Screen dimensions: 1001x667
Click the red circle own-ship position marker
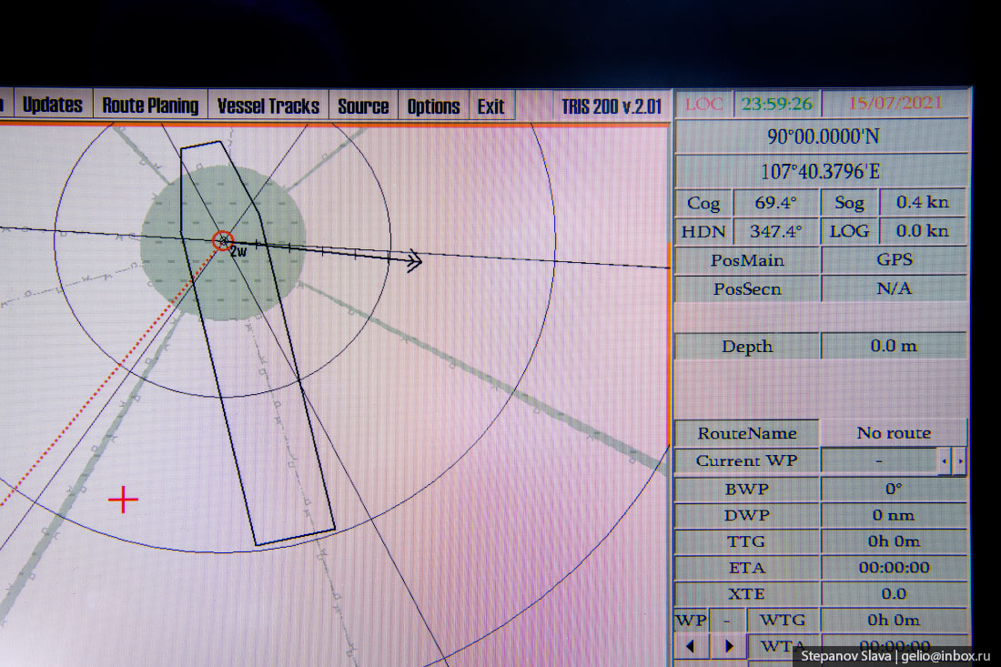(223, 241)
